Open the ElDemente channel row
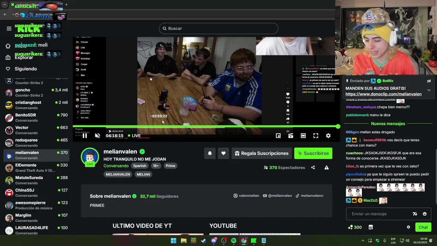 tap(37, 167)
